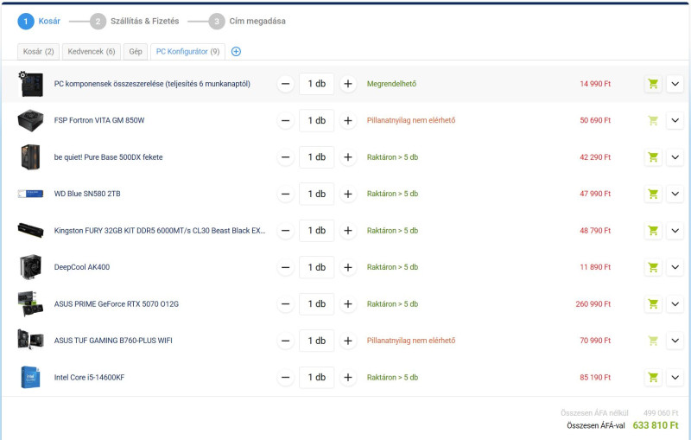Switch to the Kedvencek (6) tab
This screenshot has width=691, height=440.
point(92,52)
